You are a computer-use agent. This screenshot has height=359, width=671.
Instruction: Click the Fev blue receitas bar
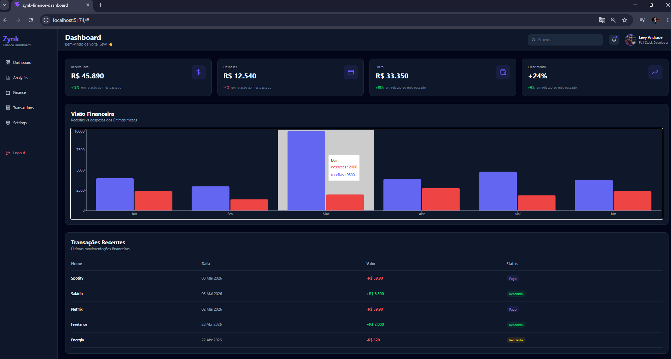click(x=211, y=198)
